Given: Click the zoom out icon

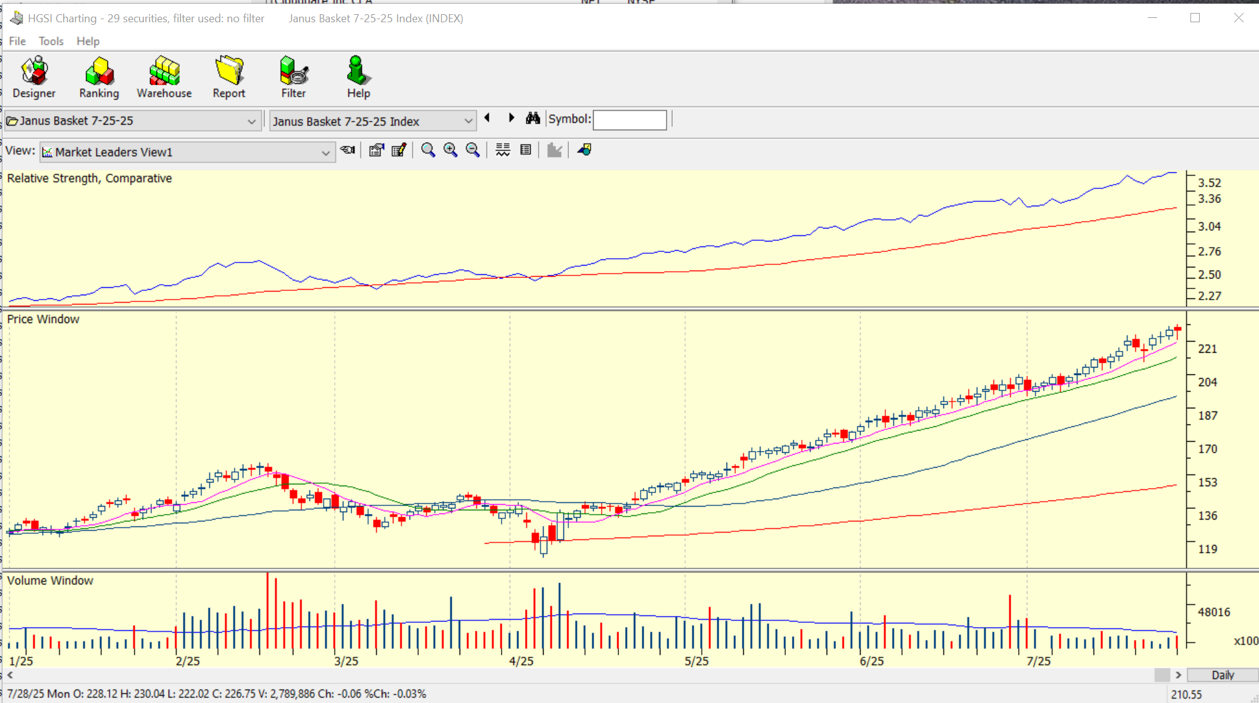Looking at the screenshot, I should pos(473,150).
